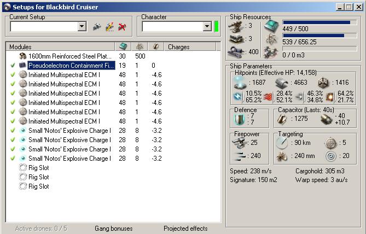Screen dimensions: 366x234
Task: Click the explosive resistance icon beside 64.2%
Action: 330,97
